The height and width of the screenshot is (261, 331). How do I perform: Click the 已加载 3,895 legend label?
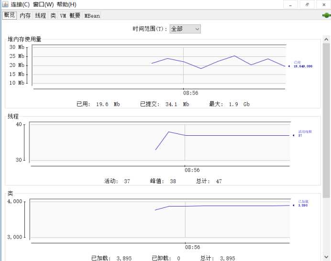(303, 204)
